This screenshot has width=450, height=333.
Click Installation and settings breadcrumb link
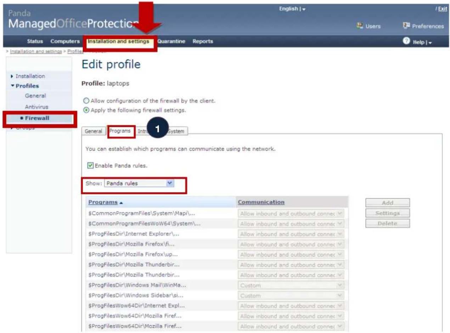coord(36,51)
